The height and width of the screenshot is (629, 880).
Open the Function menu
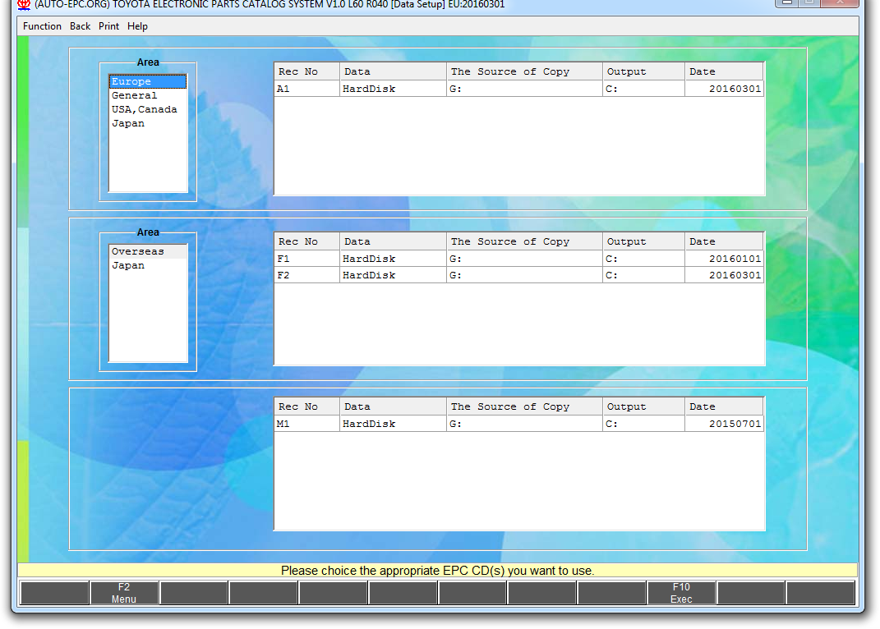tap(42, 26)
